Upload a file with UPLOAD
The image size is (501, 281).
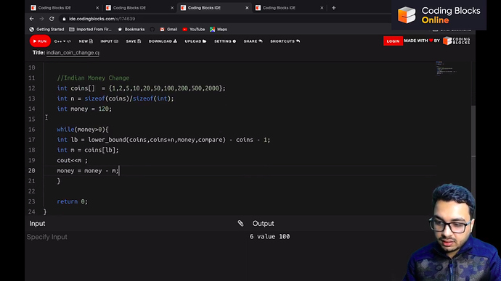(x=195, y=41)
